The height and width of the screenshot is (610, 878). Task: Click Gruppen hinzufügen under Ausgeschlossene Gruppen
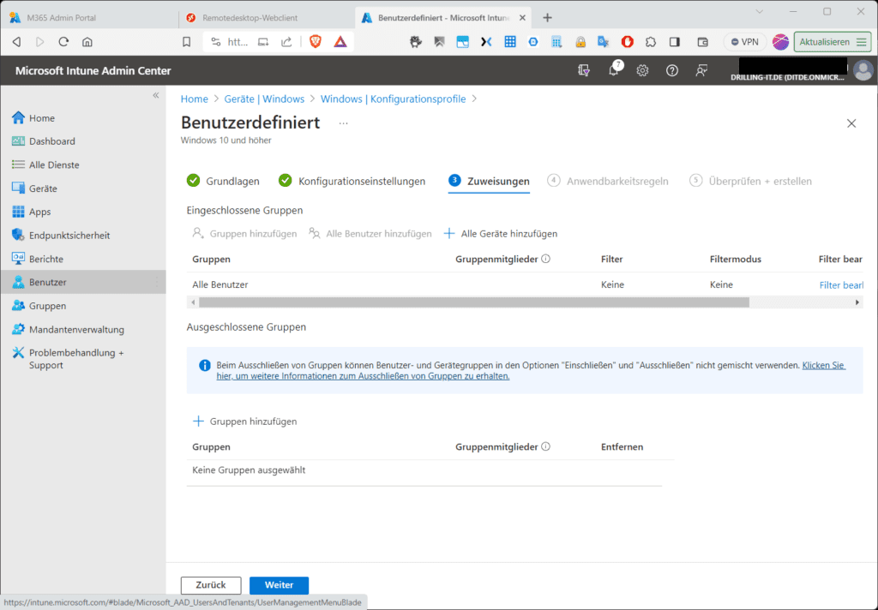pyautogui.click(x=244, y=422)
